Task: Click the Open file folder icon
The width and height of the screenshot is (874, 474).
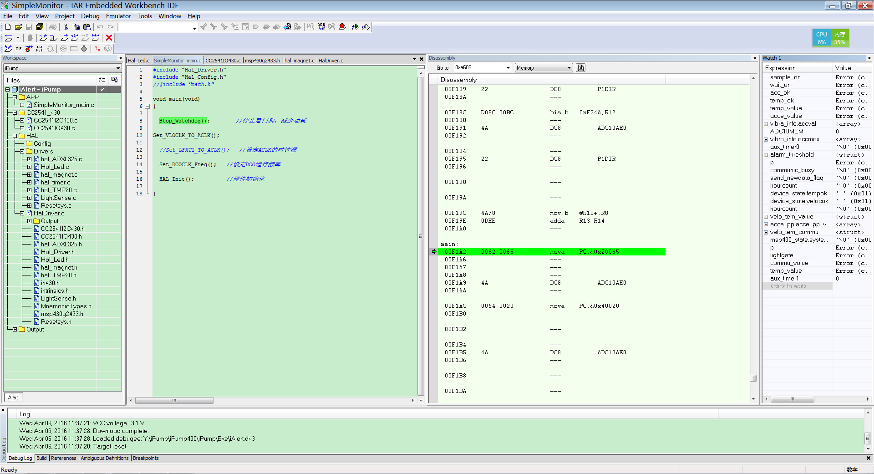Action: (18, 27)
